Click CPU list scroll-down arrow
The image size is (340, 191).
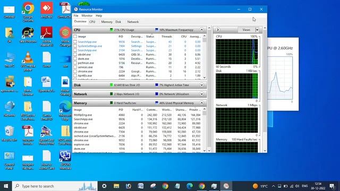204,77
